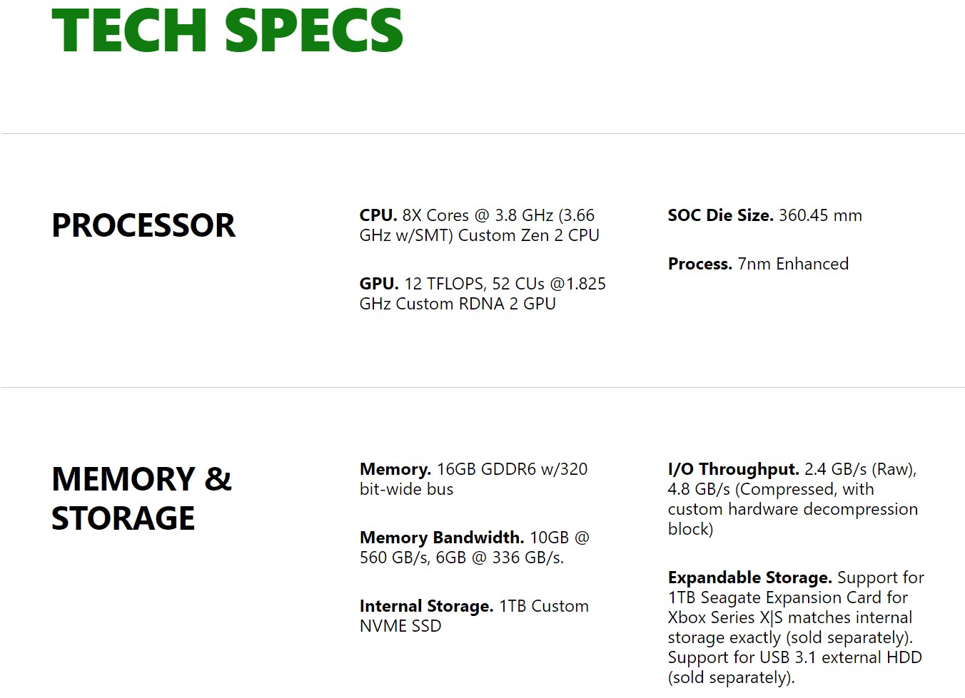Viewport: 965px width, 698px height.
Task: Click the Expandable Storage label
Action: (750, 578)
